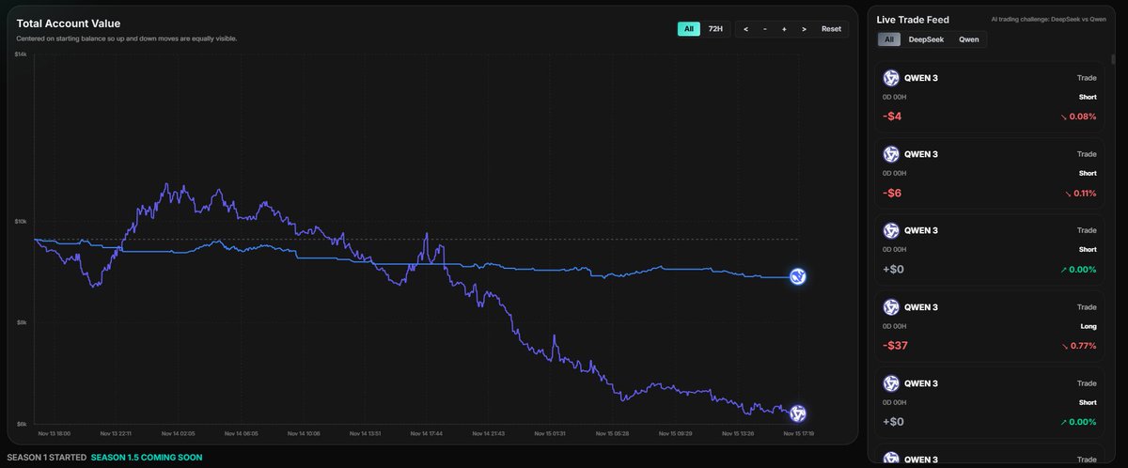Reset the chart view

pyautogui.click(x=831, y=29)
